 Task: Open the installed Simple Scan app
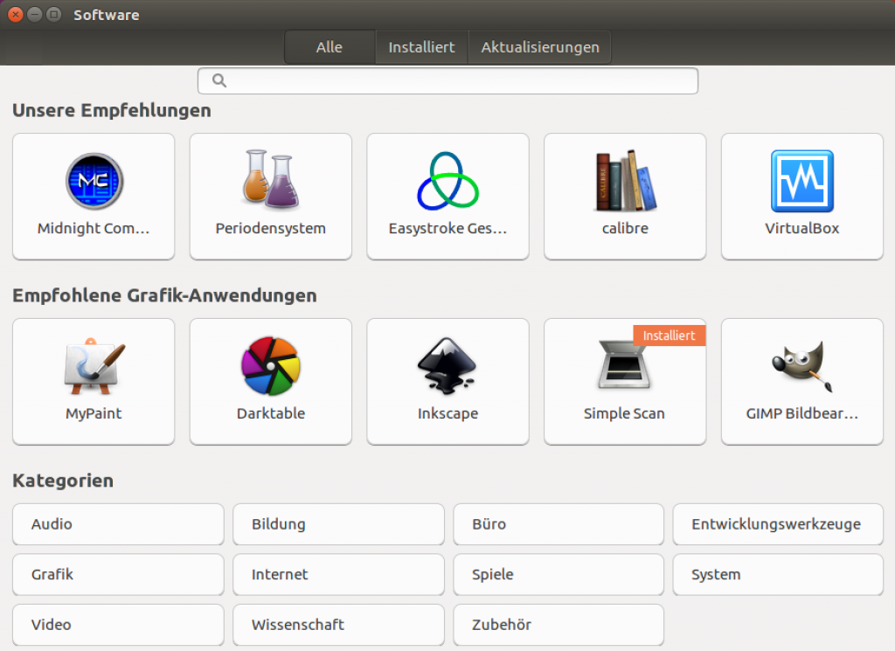point(625,381)
